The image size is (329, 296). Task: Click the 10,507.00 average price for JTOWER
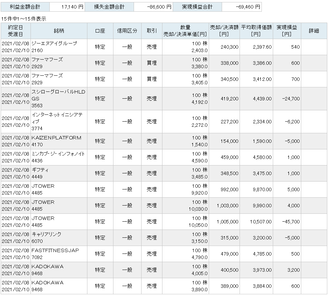coord(261,222)
